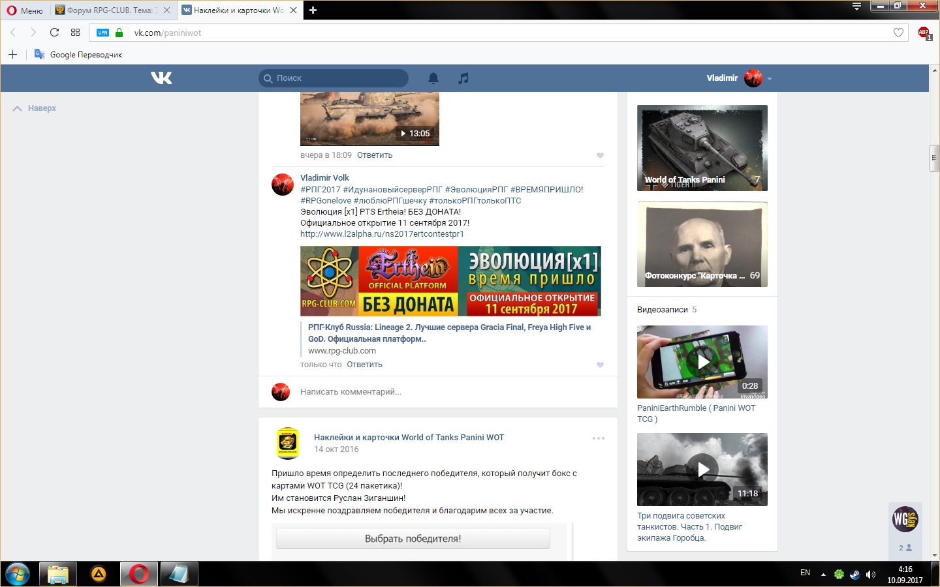
Task: Open Google Переводчик bookmark
Action: tap(78, 54)
